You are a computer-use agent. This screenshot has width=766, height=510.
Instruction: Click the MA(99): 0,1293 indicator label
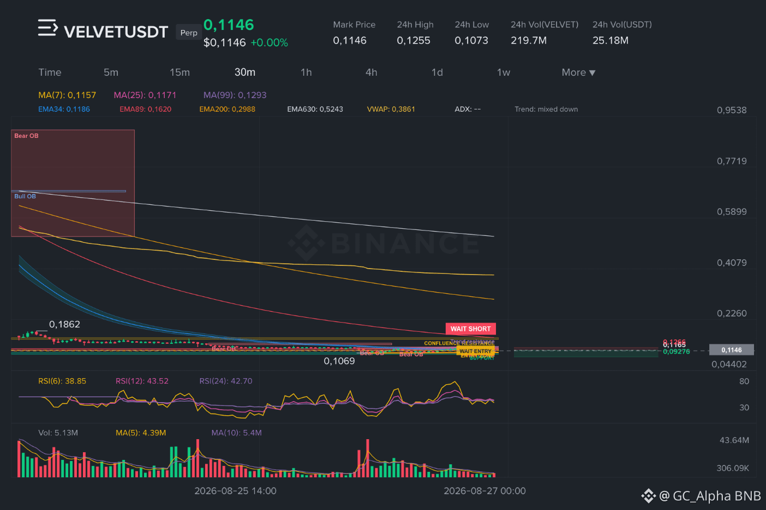(235, 95)
